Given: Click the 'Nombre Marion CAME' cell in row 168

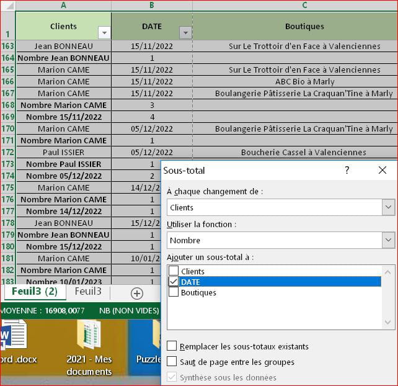Looking at the screenshot, I should click(63, 105).
